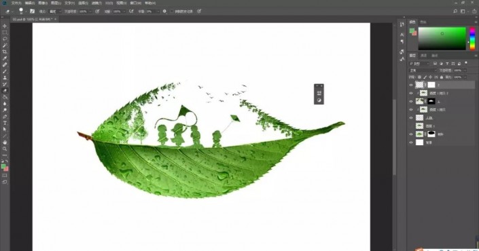Select the Blur tool

[x=5, y=103]
